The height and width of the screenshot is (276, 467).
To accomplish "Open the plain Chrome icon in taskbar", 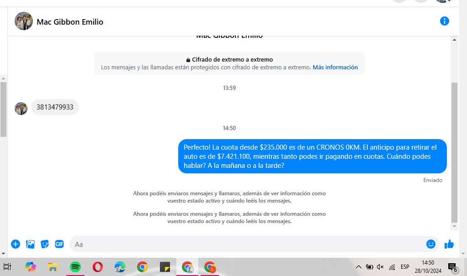I will [x=143, y=267].
